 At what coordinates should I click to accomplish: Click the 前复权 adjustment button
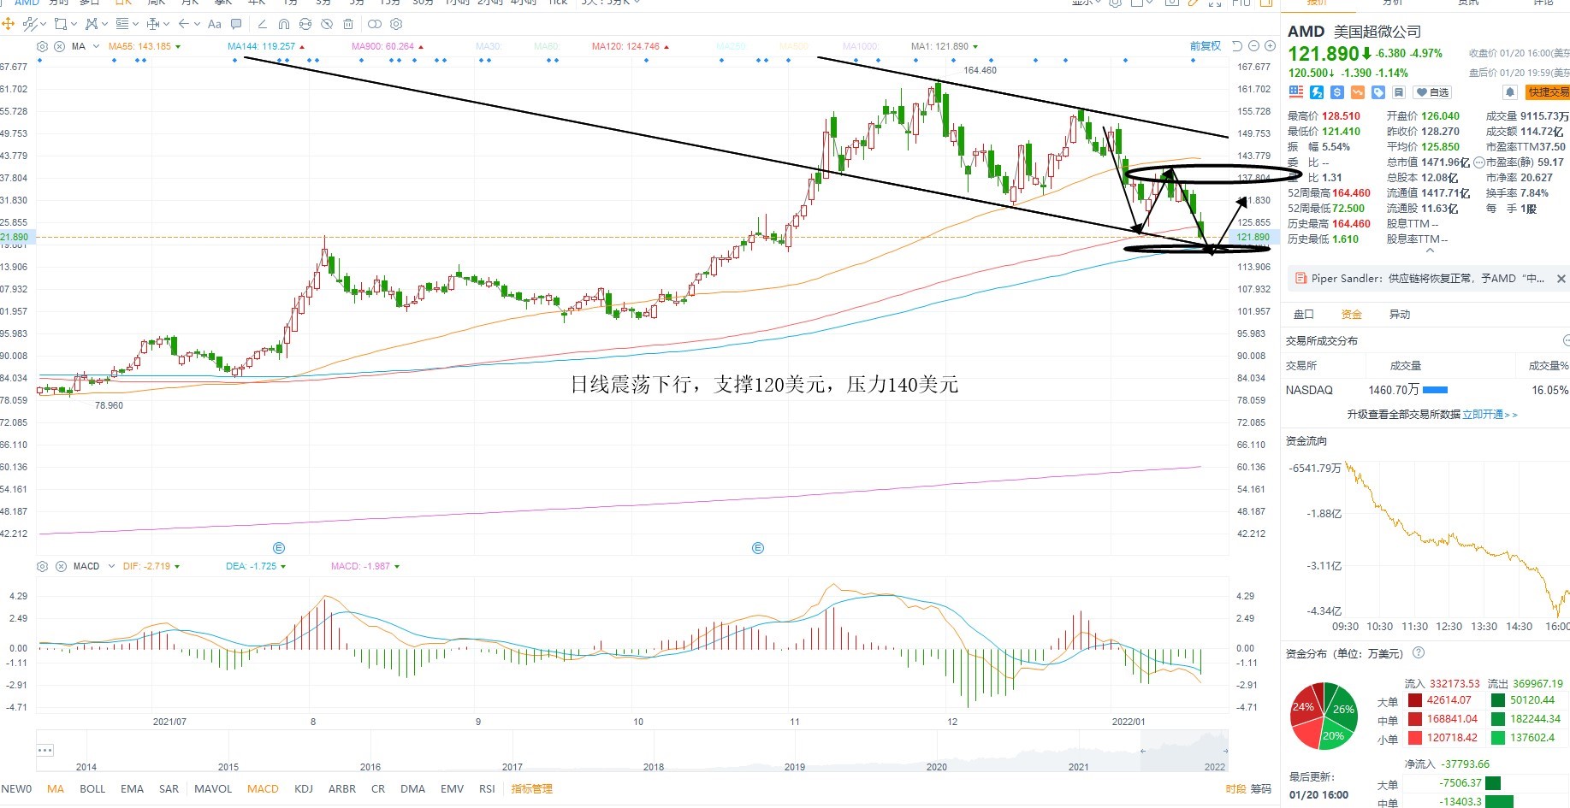click(1206, 46)
